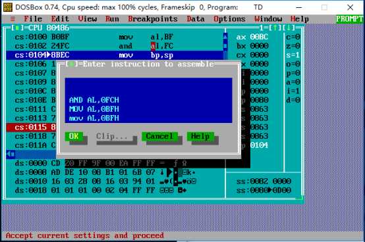Select memory dump row ds:0018
Viewport: 365px width, 242px height.
(101, 191)
